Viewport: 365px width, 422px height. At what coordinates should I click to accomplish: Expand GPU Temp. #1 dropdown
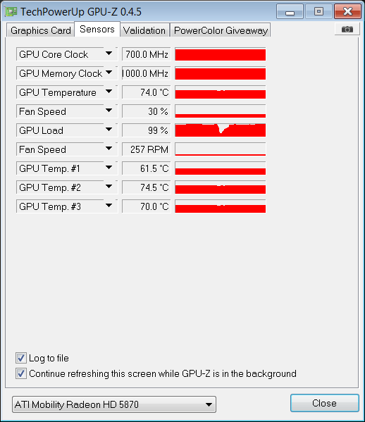109,168
